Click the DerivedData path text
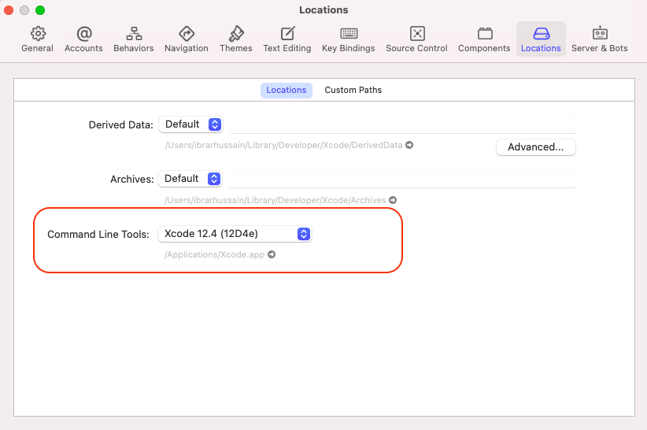The height and width of the screenshot is (430, 647). pyautogui.click(x=284, y=145)
